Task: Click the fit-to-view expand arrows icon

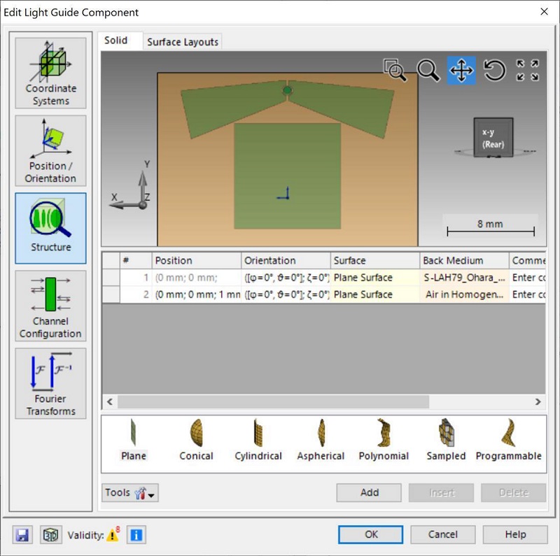Action: tap(528, 71)
